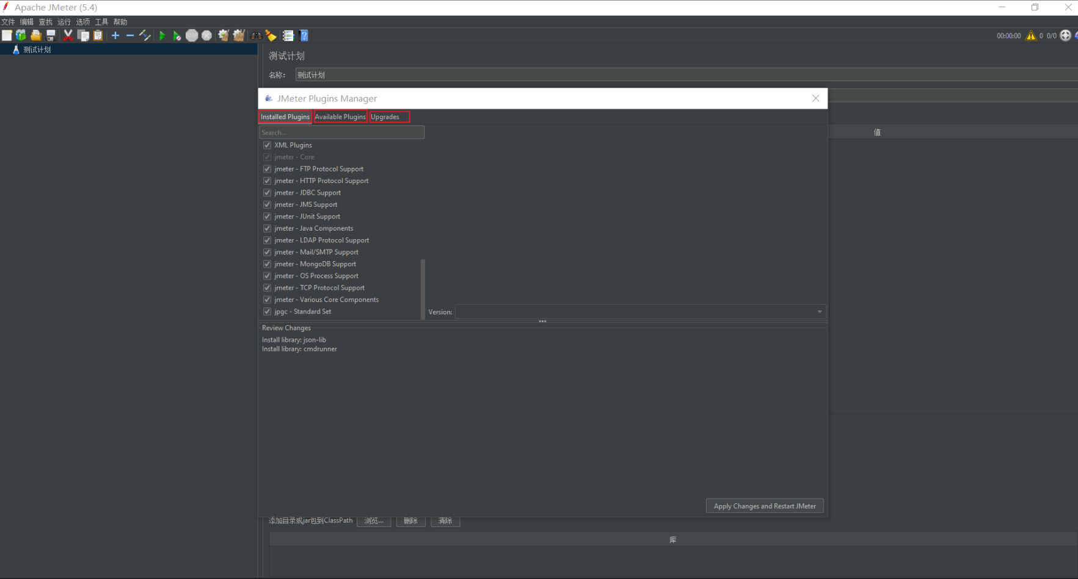Toggle jmeter - FTP Protocol Support checkbox
The image size is (1078, 579).
tap(267, 169)
